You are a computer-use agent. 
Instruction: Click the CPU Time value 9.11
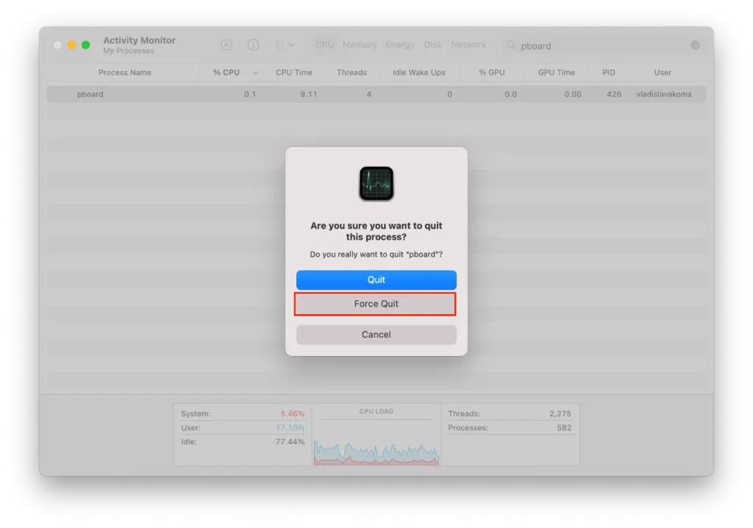(x=308, y=94)
